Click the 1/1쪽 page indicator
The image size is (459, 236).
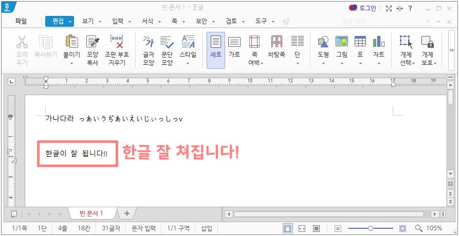tap(19, 228)
